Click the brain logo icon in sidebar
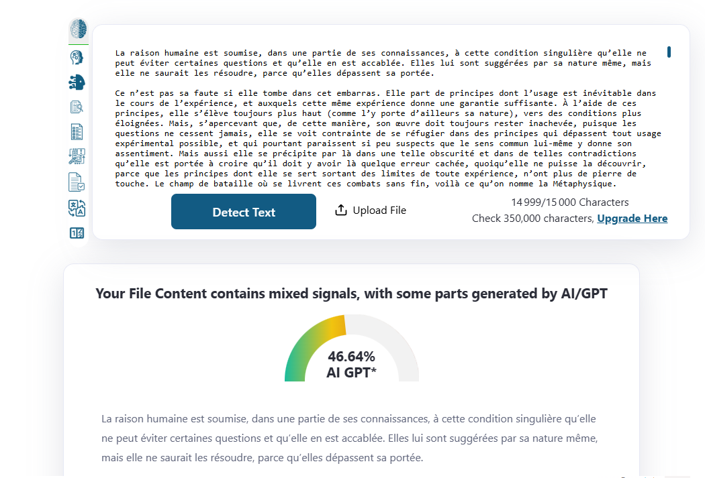 pyautogui.click(x=79, y=29)
